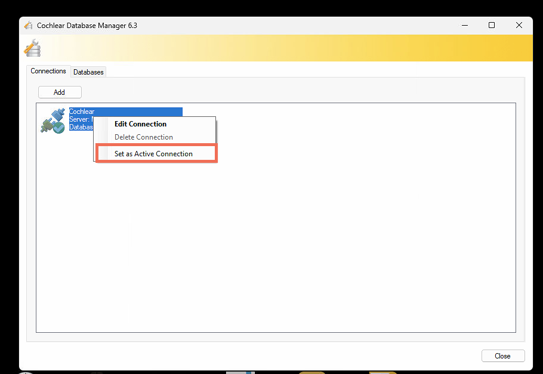Screen dimensions: 543x374
Task: Click the Close button at bottom right
Action: [502, 356]
